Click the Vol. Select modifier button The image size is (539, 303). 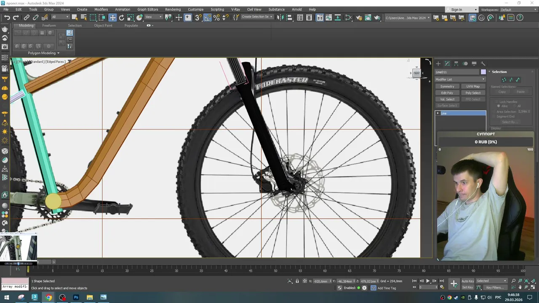click(x=447, y=99)
